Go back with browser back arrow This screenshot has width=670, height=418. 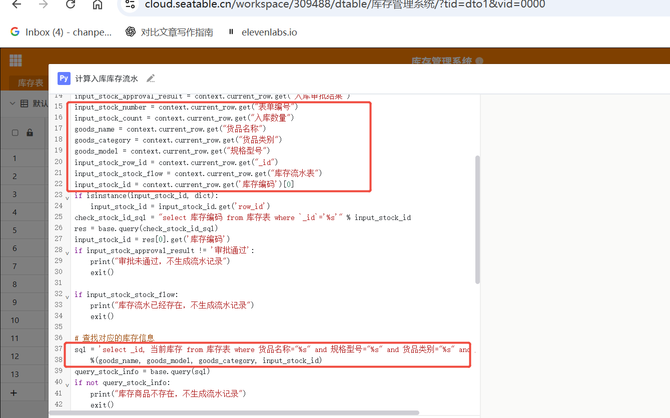(x=17, y=5)
